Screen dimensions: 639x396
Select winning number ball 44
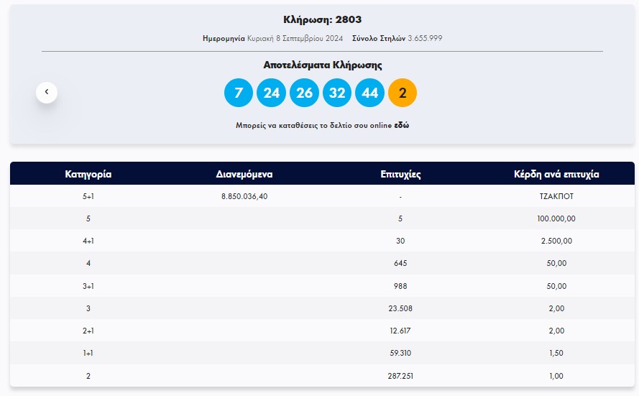click(x=369, y=93)
